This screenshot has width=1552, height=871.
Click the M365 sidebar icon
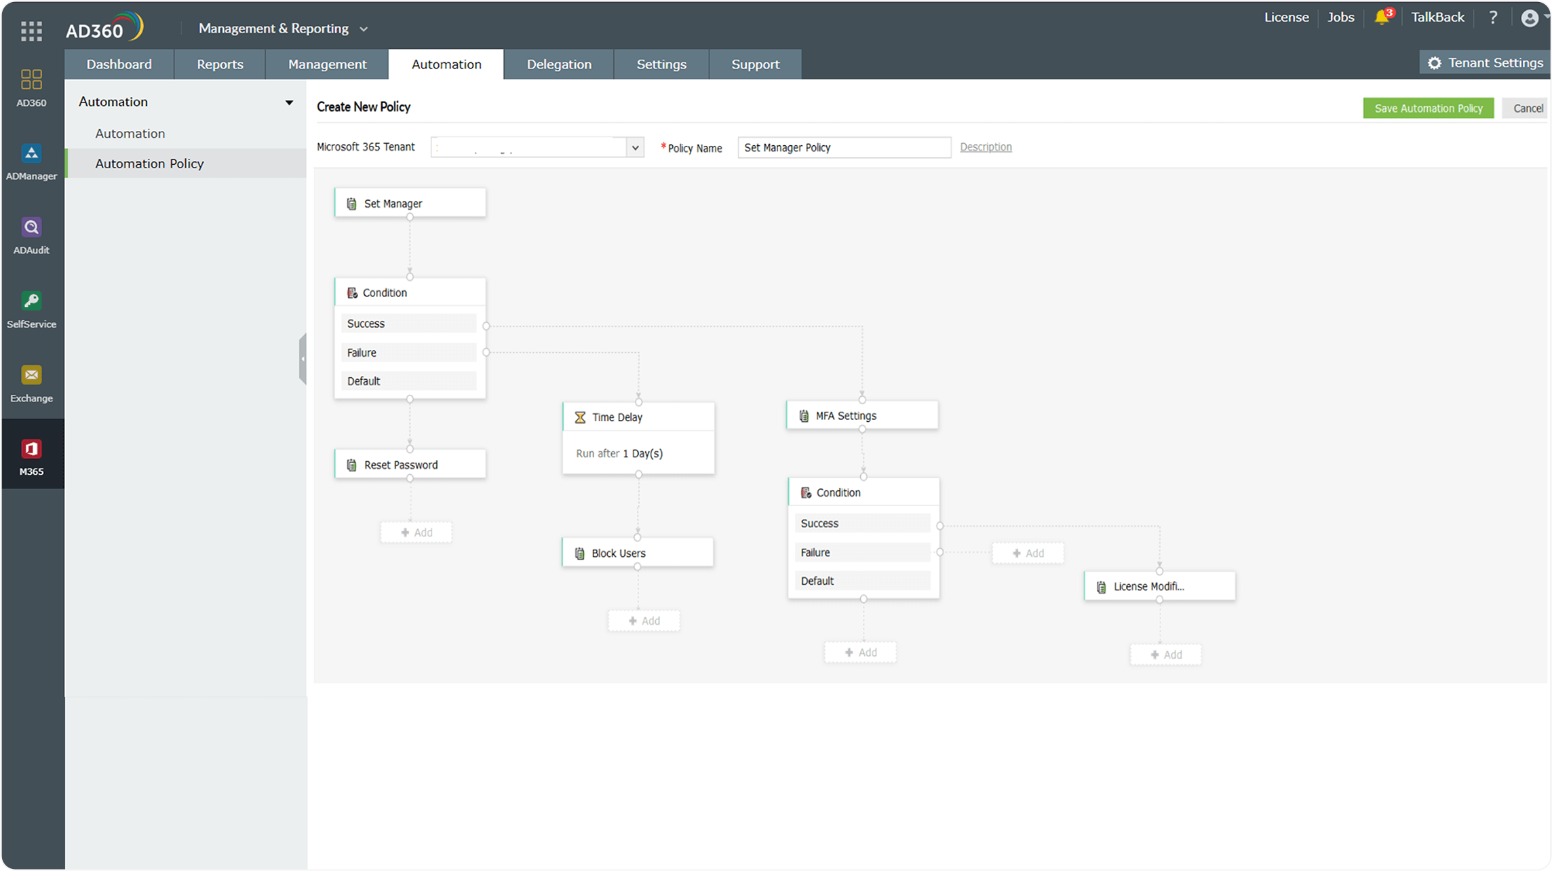31,450
